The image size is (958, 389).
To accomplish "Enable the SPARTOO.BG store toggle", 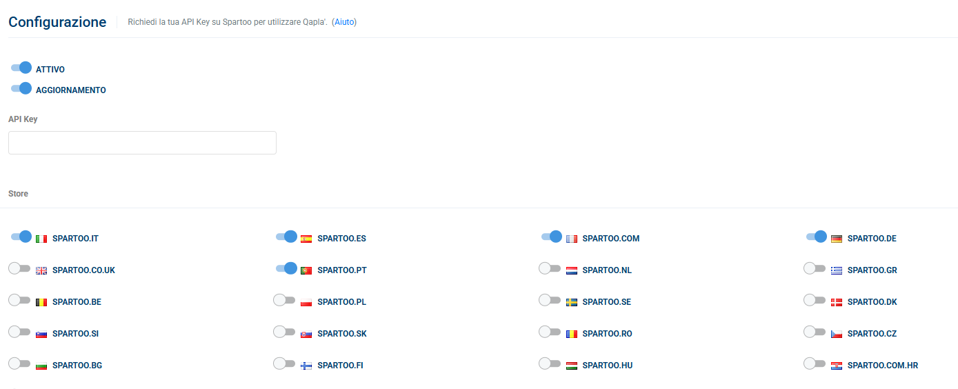I will tap(19, 363).
